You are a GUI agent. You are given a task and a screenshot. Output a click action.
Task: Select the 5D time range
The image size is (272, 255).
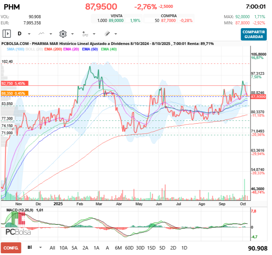click(x=162, y=248)
